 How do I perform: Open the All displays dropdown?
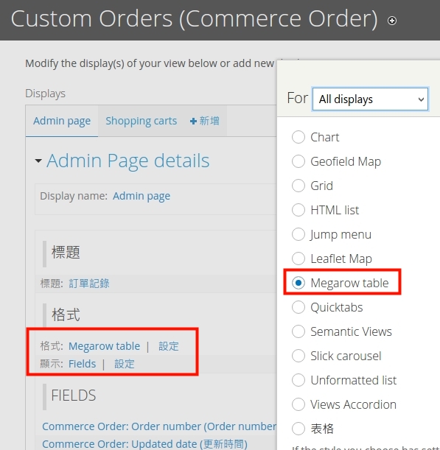(370, 99)
